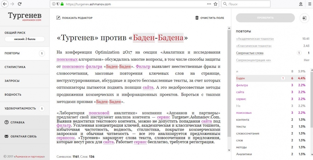313x160 pixels.
Task: Click highlighted word поисковой in second paragraph
Action: pyautogui.click(x=99, y=113)
